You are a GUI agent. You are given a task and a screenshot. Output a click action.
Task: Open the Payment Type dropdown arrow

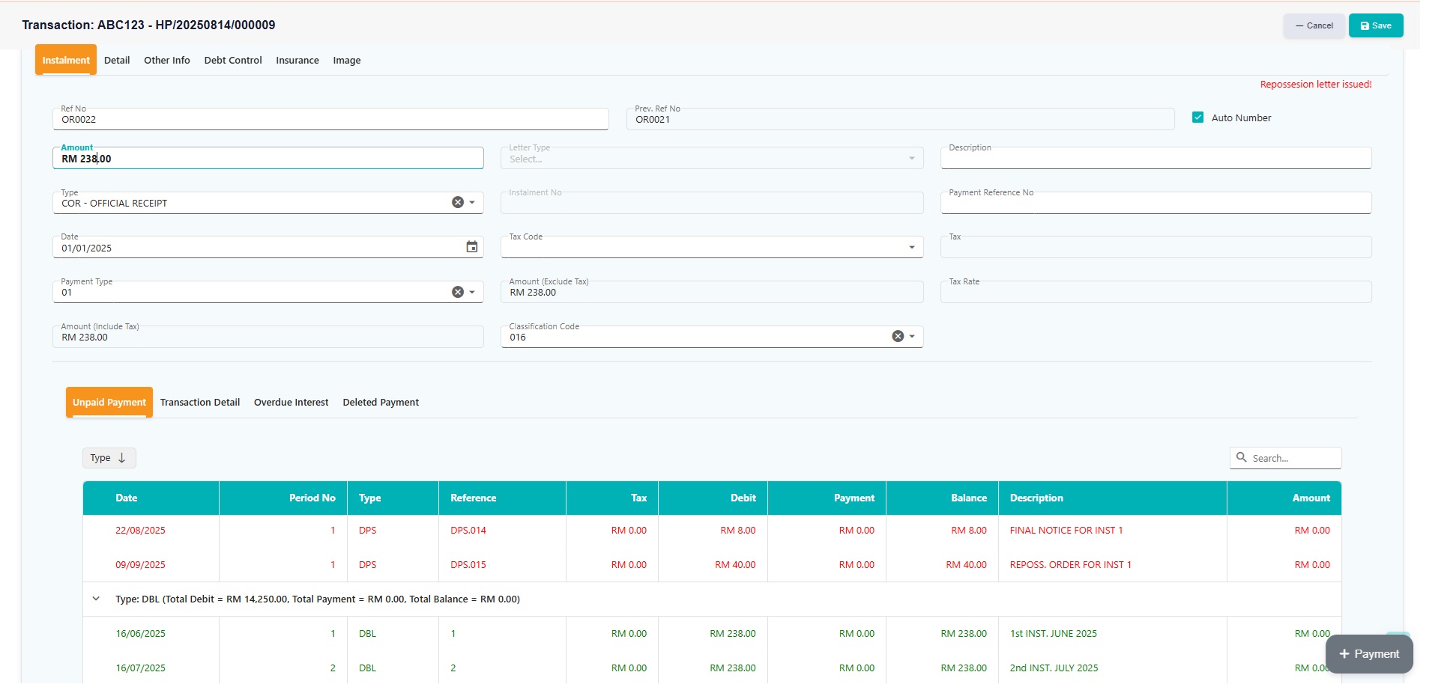[x=472, y=292]
